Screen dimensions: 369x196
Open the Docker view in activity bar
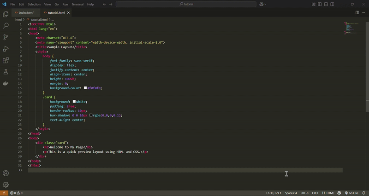click(6, 83)
